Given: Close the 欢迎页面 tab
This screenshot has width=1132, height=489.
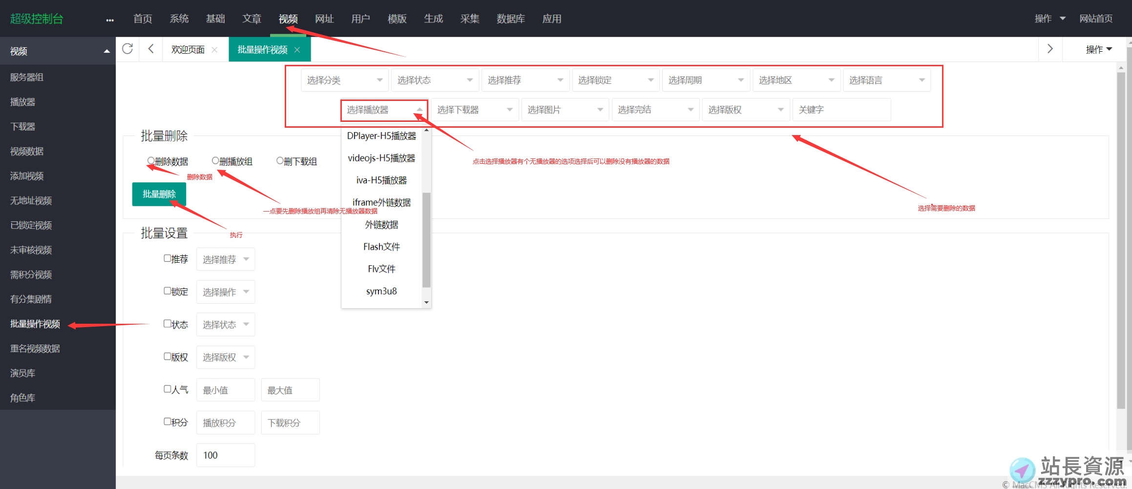Looking at the screenshot, I should 214,50.
